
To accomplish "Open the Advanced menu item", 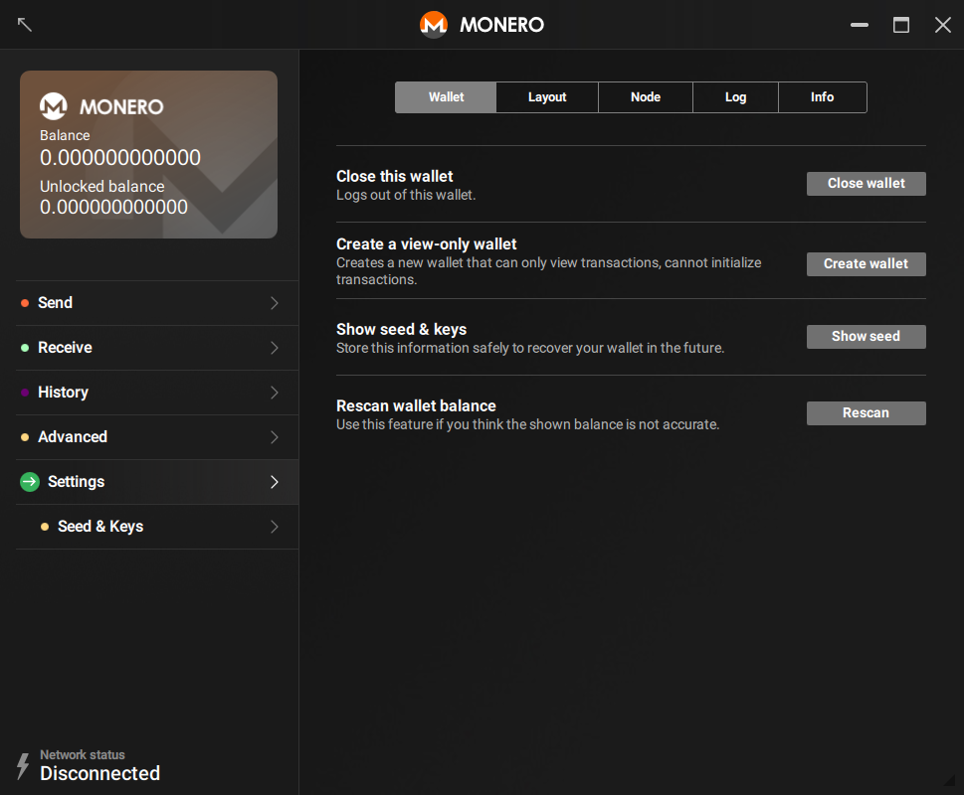I will click(157, 437).
